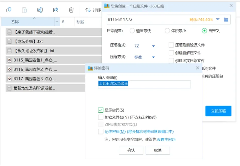
Task: Click the delete trash can icon
Action: 71,10
